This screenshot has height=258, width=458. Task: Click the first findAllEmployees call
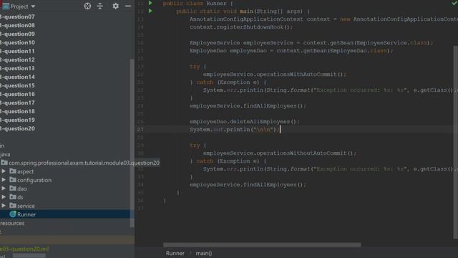(270, 106)
